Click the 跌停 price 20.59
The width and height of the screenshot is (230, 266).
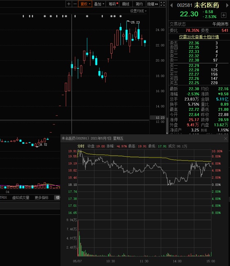coord(223,120)
